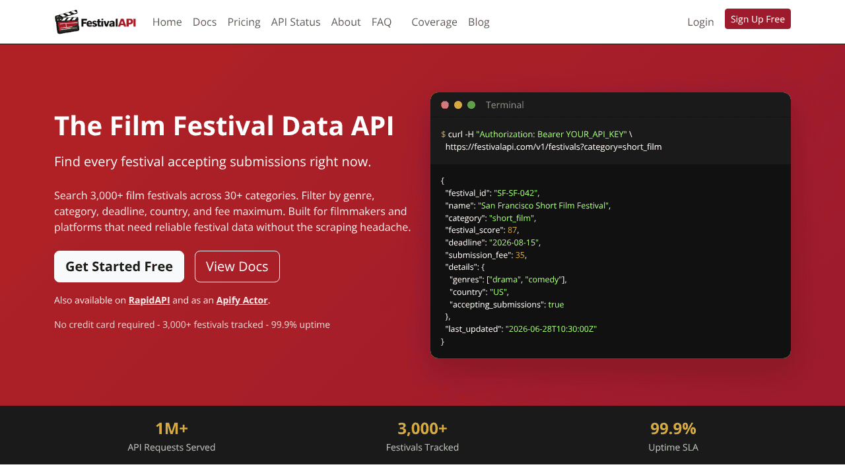Click the last_updated timestamp value
The height and width of the screenshot is (475, 845).
[551, 329]
